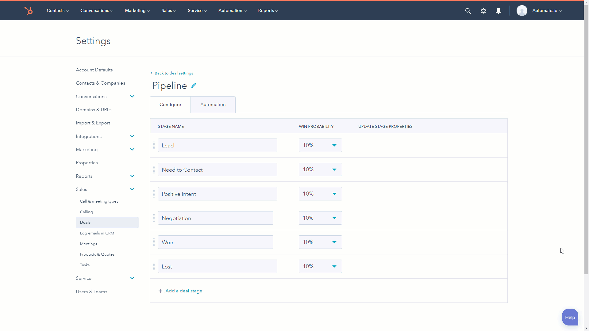Screen dimensions: 589x331
Task: Click the HubSpot sprocket logo icon
Action: tap(28, 10)
